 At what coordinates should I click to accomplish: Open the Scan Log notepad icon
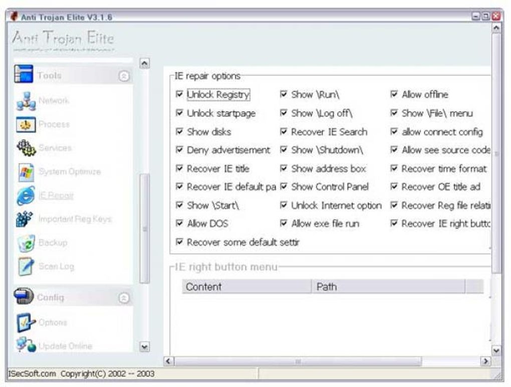point(26,266)
